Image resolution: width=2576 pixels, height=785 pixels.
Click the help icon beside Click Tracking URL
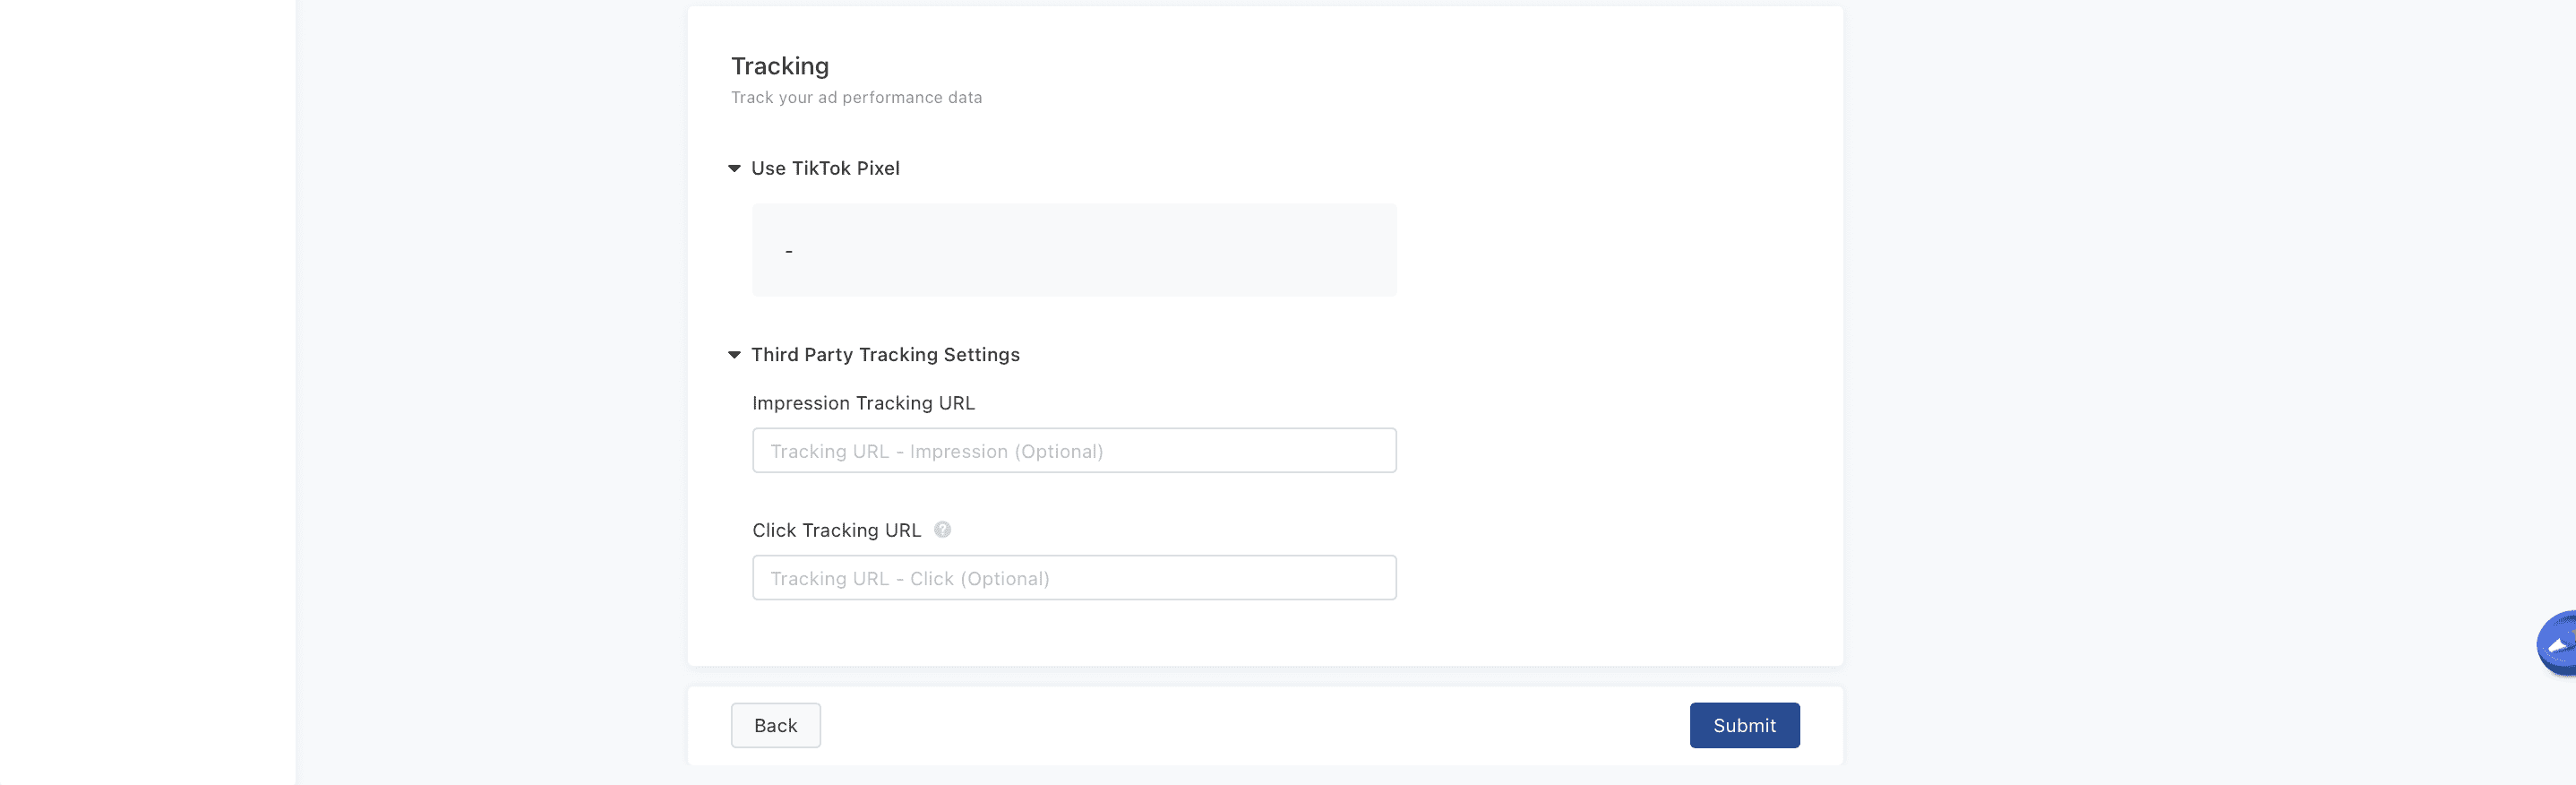pos(942,530)
